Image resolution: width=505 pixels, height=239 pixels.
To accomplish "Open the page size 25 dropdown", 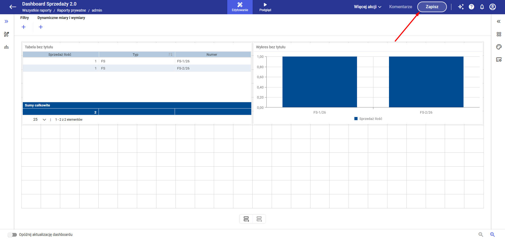I will pyautogui.click(x=40, y=120).
